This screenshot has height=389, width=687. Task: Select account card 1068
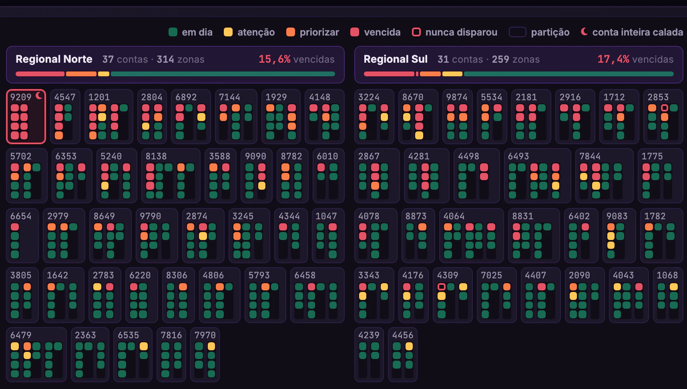pyautogui.click(x=668, y=295)
